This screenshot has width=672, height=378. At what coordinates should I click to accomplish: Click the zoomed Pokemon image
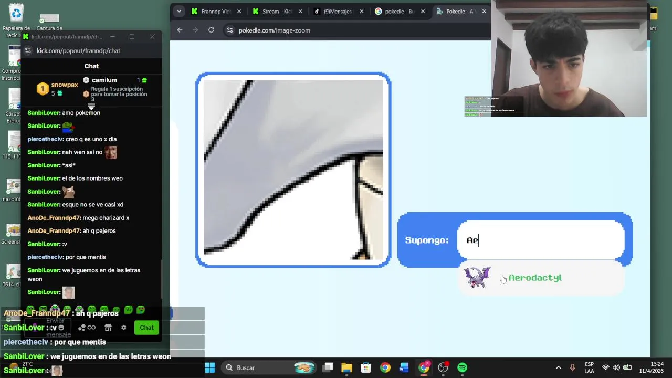(x=293, y=170)
